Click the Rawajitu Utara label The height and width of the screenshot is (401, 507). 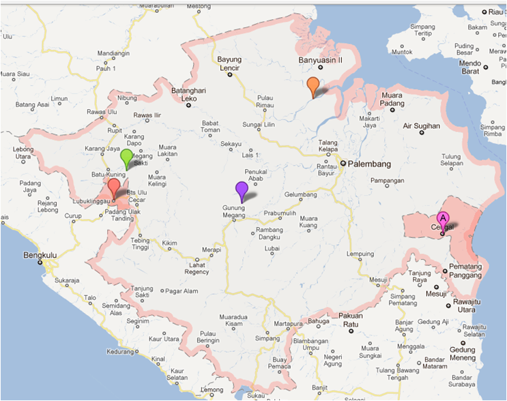click(467, 306)
